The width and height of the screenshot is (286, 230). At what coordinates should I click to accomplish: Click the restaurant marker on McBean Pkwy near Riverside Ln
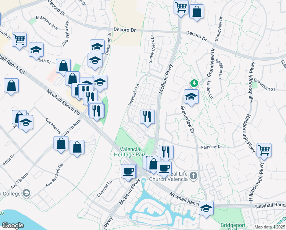pos(147,117)
